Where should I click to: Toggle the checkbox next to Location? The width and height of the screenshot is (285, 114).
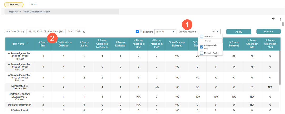(x=137, y=32)
